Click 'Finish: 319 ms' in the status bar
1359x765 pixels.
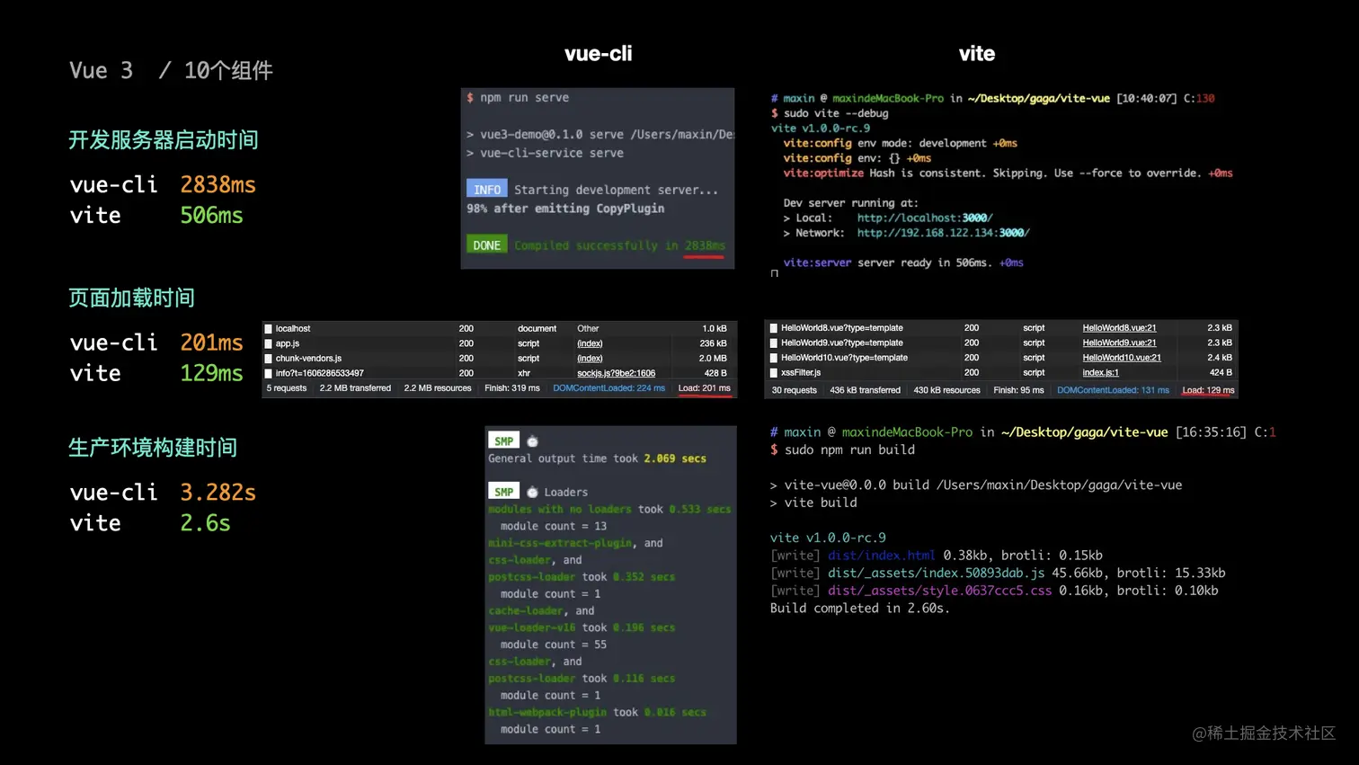pos(512,388)
